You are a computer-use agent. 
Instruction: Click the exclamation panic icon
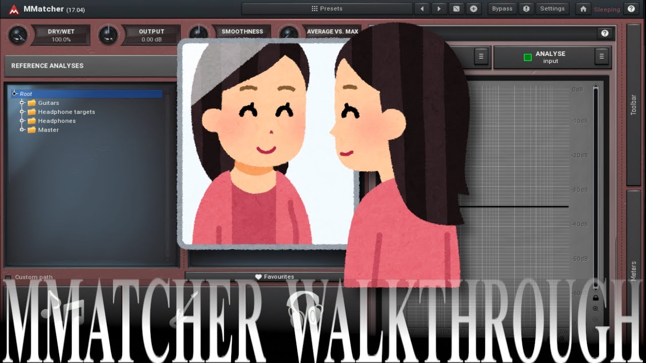point(526,9)
